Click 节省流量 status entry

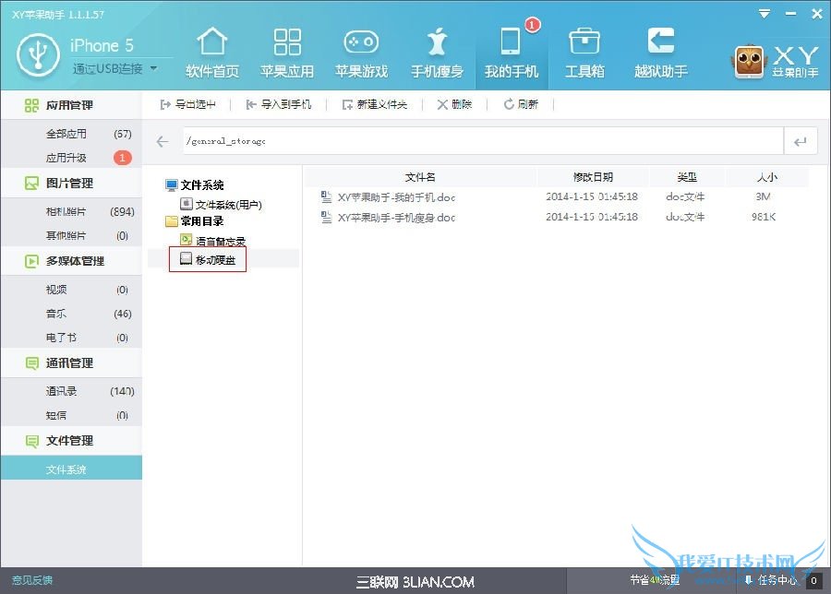655,580
